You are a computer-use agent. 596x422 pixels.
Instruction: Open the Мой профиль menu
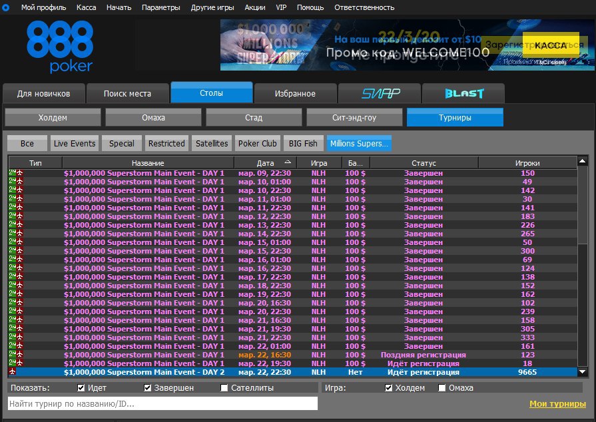point(43,7)
